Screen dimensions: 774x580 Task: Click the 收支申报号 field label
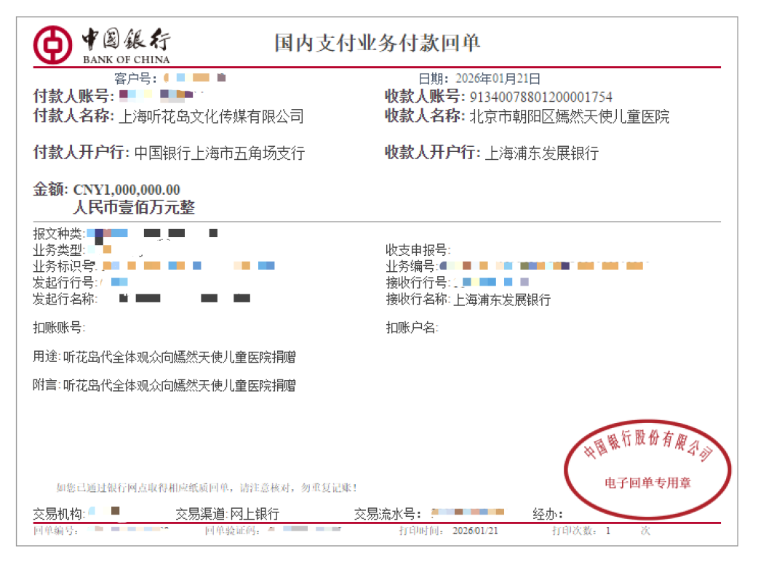pos(418,250)
